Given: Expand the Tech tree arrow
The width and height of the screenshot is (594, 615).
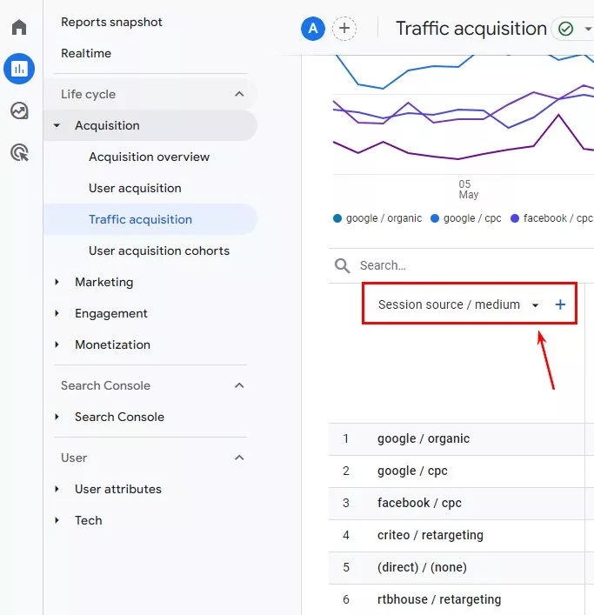Looking at the screenshot, I should tap(57, 520).
